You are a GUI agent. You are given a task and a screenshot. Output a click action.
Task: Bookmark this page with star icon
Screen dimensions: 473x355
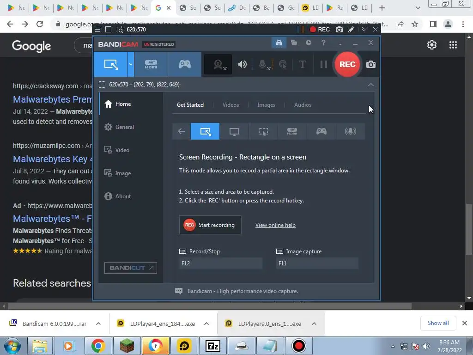415,24
